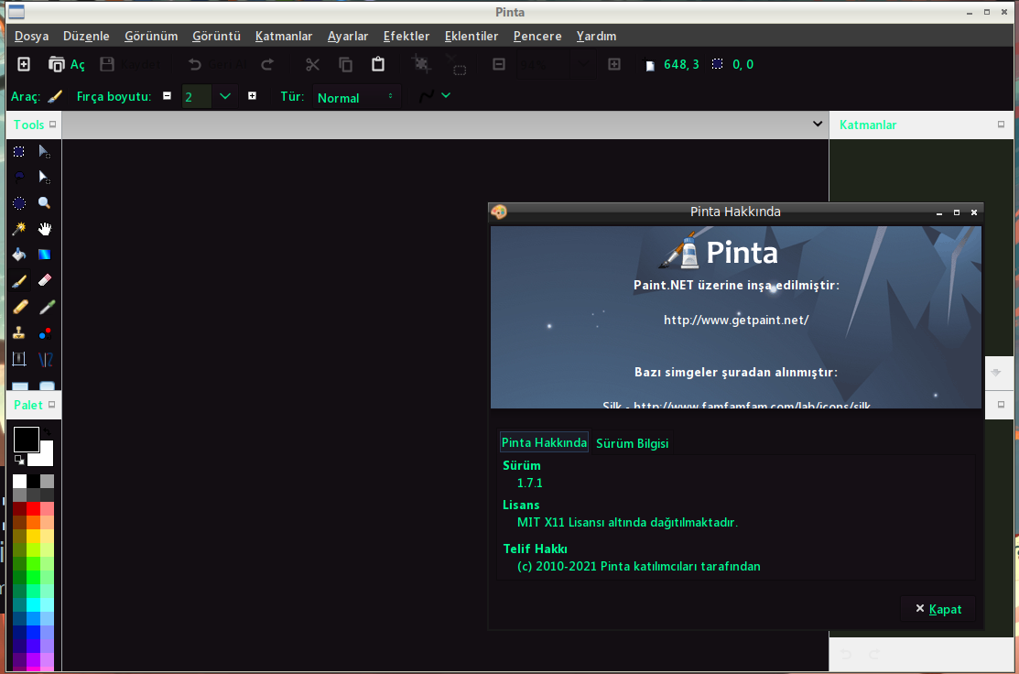Image resolution: width=1019 pixels, height=674 pixels.
Task: Click the getpaint.net URL text
Action: click(x=736, y=320)
